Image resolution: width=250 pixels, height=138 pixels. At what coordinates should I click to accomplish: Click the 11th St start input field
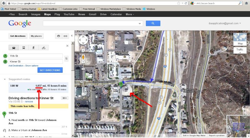pyautogui.click(x=36, y=56)
